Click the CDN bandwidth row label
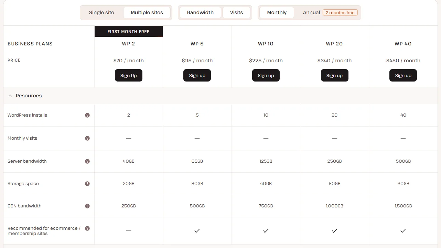Image resolution: width=441 pixels, height=248 pixels. (x=24, y=206)
